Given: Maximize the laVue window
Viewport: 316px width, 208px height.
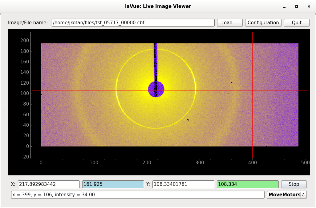Looking at the screenshot, I should (x=296, y=6).
